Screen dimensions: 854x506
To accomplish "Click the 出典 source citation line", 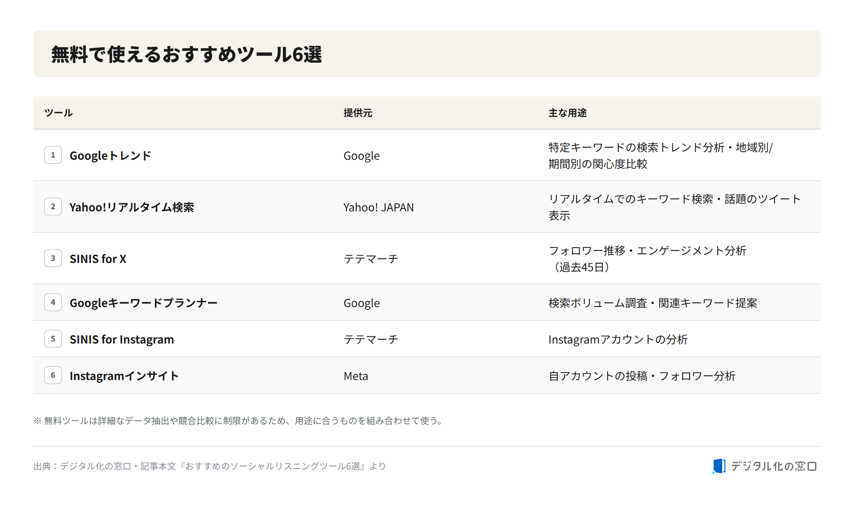I will [x=210, y=466].
